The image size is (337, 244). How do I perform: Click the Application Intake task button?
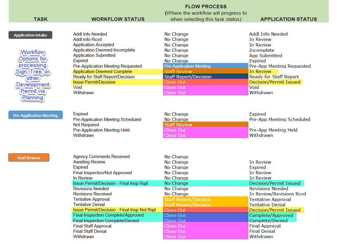coord(30,35)
